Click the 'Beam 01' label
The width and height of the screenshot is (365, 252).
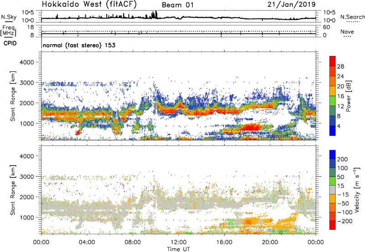click(177, 5)
